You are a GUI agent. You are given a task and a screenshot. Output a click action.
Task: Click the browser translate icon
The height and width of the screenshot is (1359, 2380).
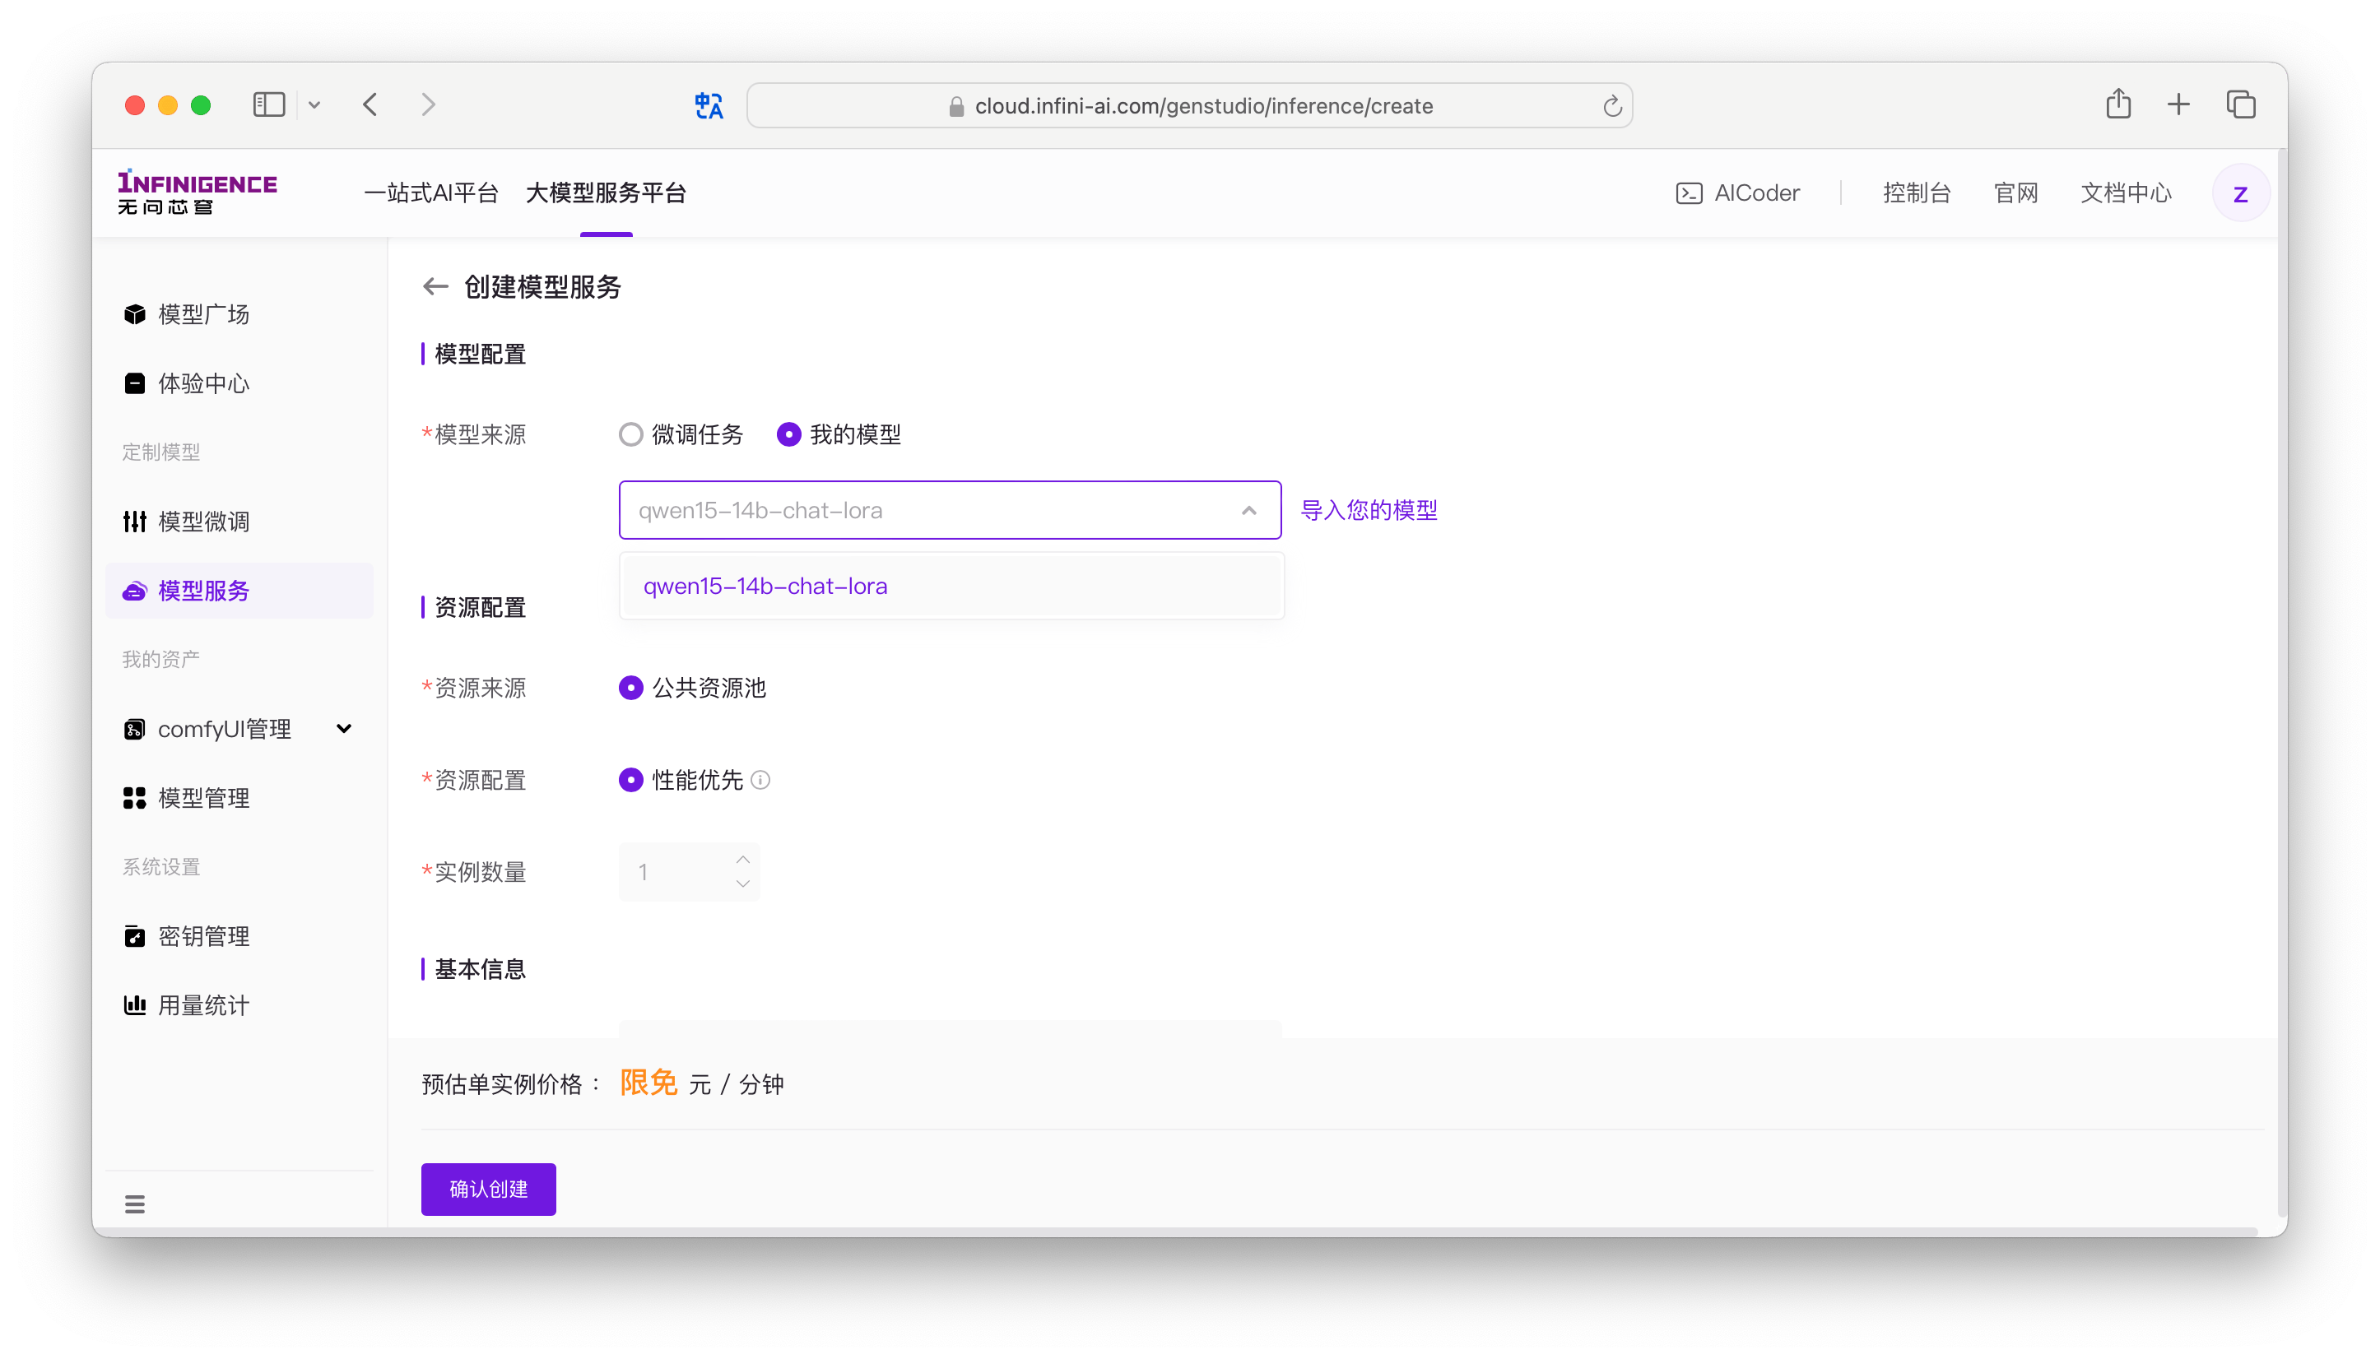pos(709,105)
